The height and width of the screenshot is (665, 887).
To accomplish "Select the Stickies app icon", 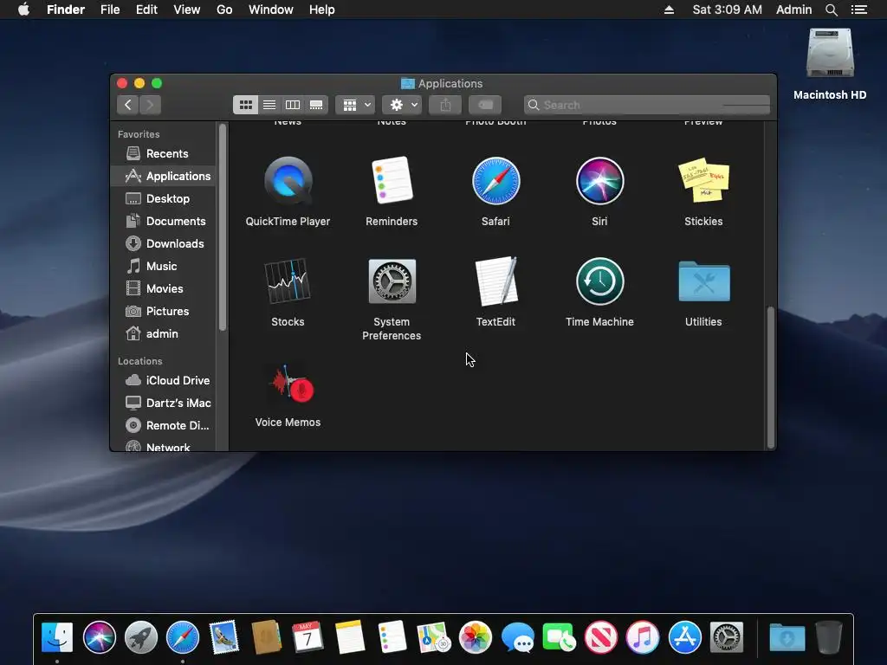I will coord(703,180).
